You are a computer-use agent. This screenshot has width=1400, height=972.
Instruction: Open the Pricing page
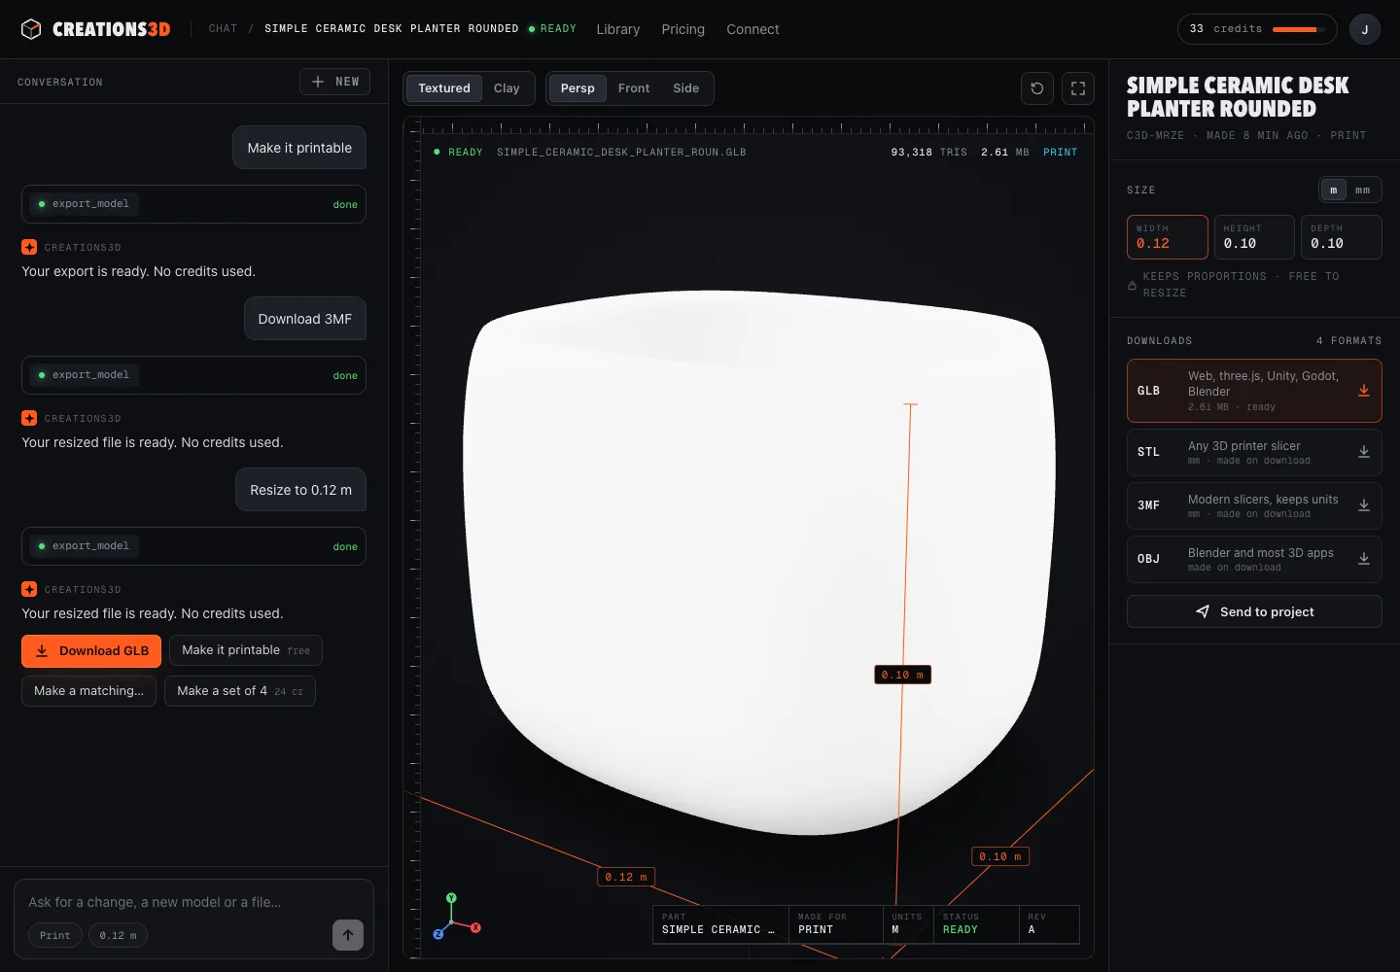coord(683,29)
